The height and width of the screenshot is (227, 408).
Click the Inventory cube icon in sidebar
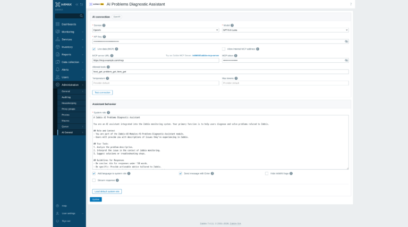tap(57, 47)
